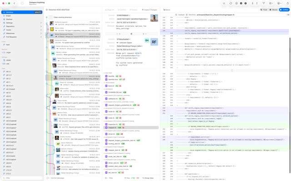Open the layout dropdown in top toolbar

[x=271, y=3]
